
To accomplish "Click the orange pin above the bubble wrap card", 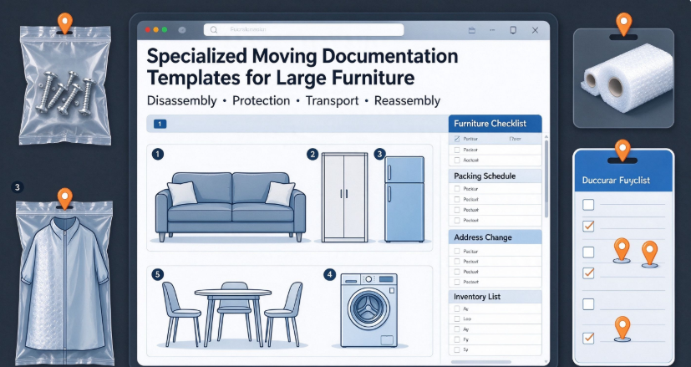I will [x=623, y=23].
